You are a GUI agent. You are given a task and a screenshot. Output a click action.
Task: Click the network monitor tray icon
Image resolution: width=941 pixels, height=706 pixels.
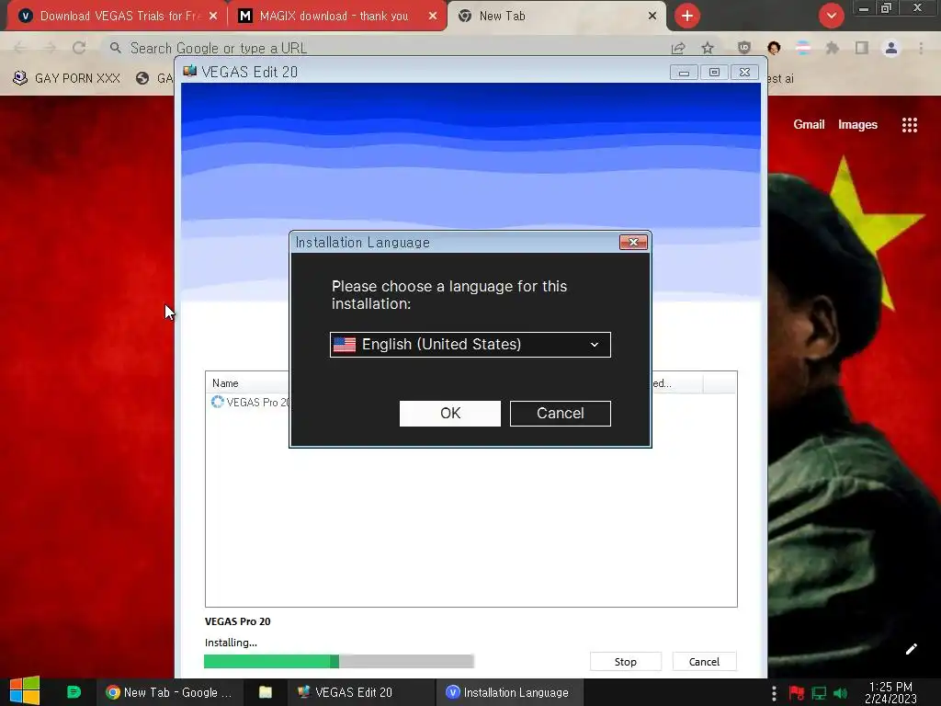click(x=819, y=693)
